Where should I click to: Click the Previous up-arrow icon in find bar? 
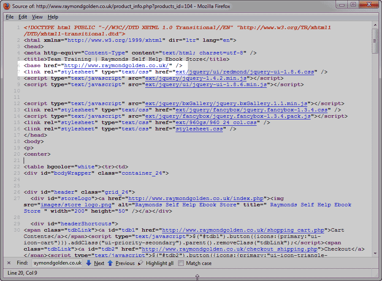(110, 263)
